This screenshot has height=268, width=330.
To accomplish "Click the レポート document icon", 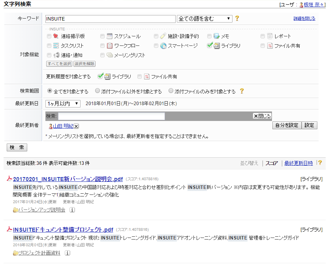I will point(270,36).
